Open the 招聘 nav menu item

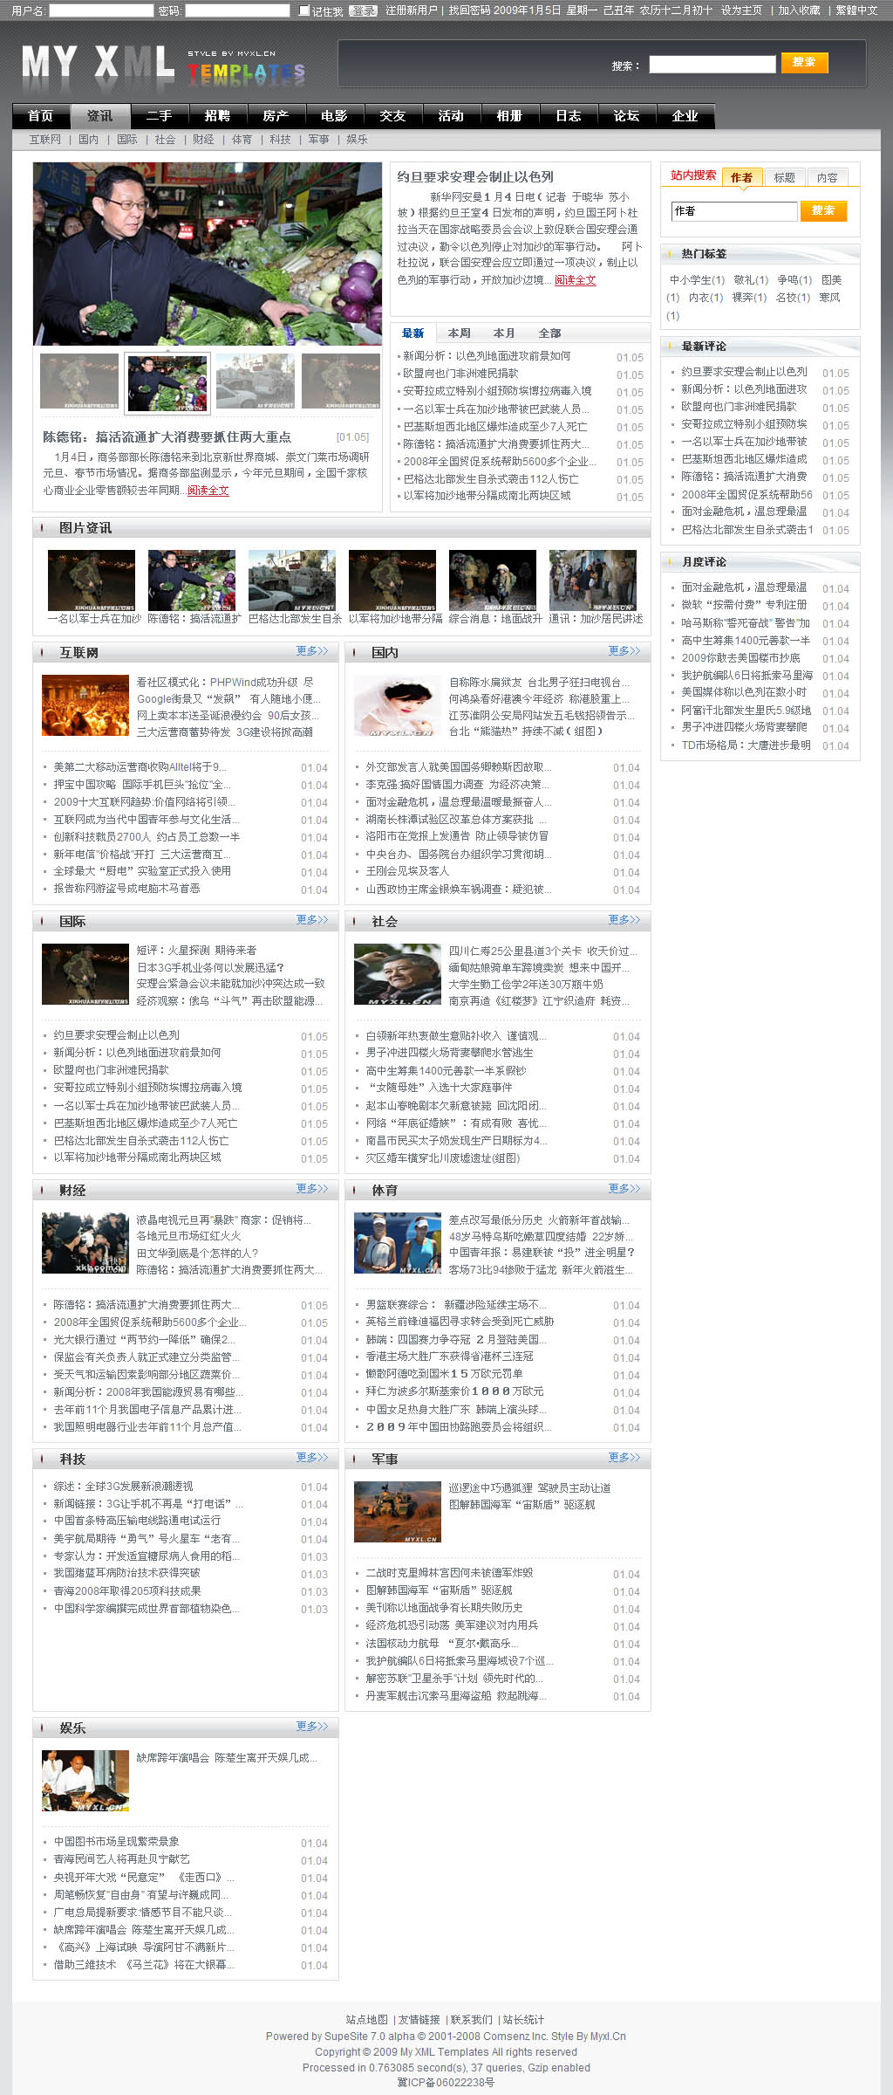(217, 116)
